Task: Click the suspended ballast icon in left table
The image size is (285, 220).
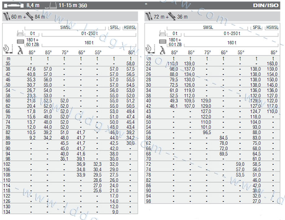Action: click(20, 33)
